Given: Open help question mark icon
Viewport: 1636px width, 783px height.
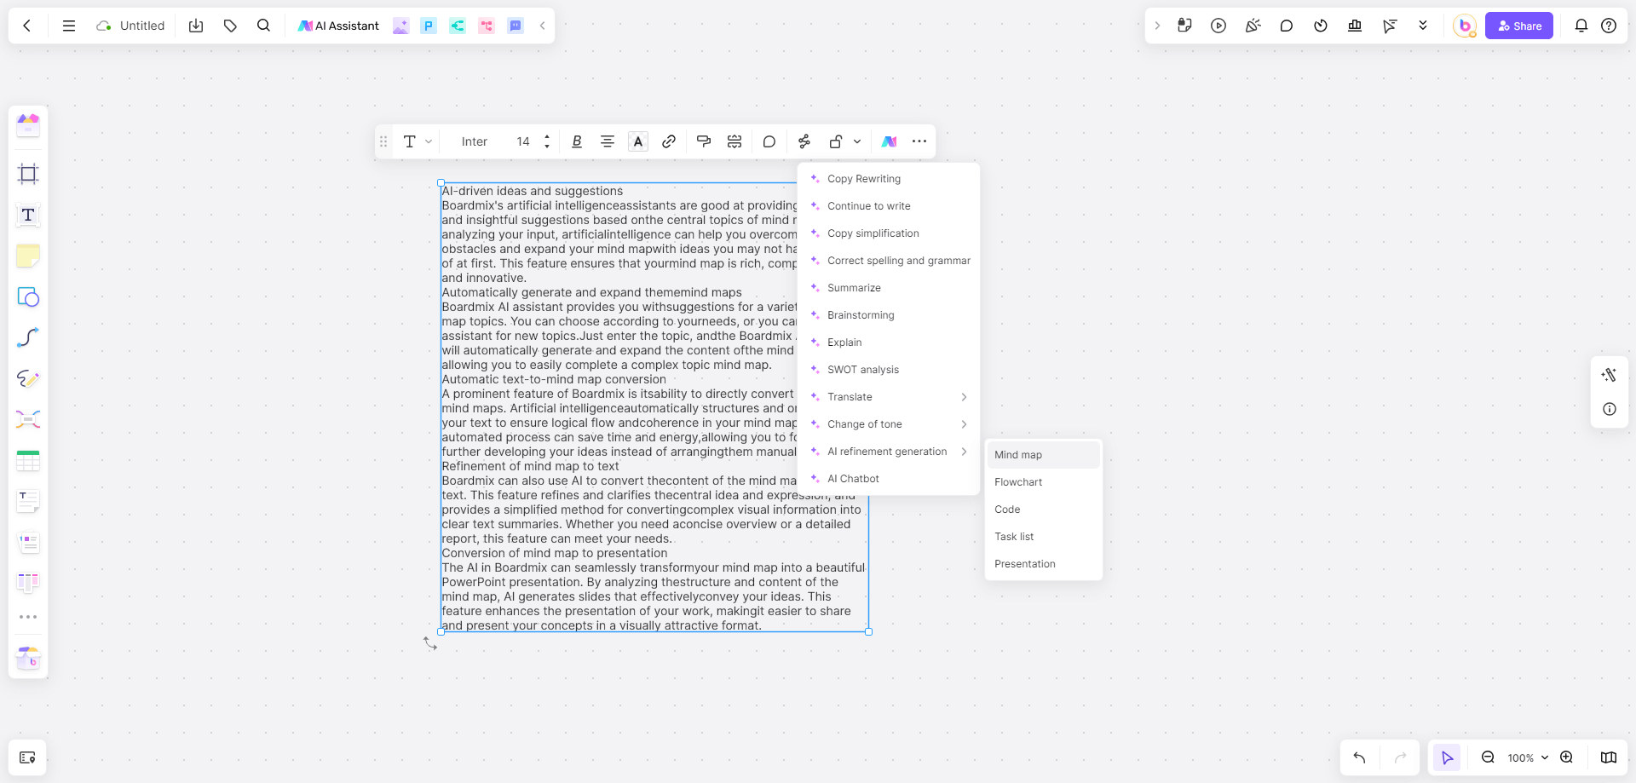Looking at the screenshot, I should [1609, 26].
